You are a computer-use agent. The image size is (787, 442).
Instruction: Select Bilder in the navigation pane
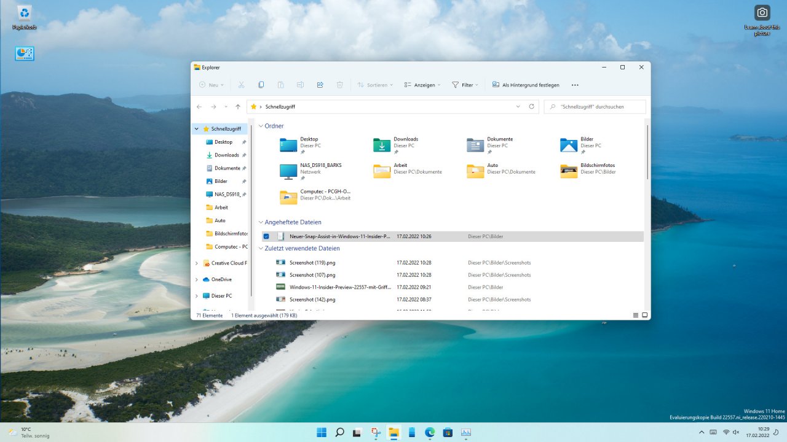point(221,181)
